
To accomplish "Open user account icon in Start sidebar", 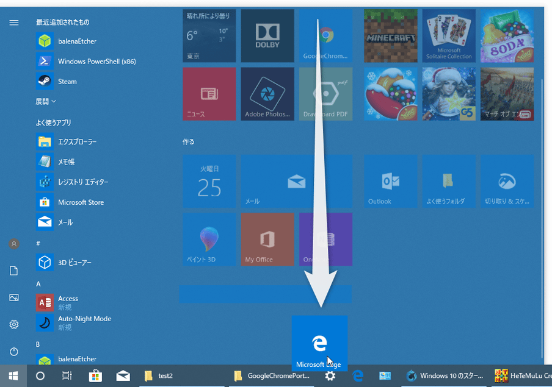I will pyautogui.click(x=13, y=244).
